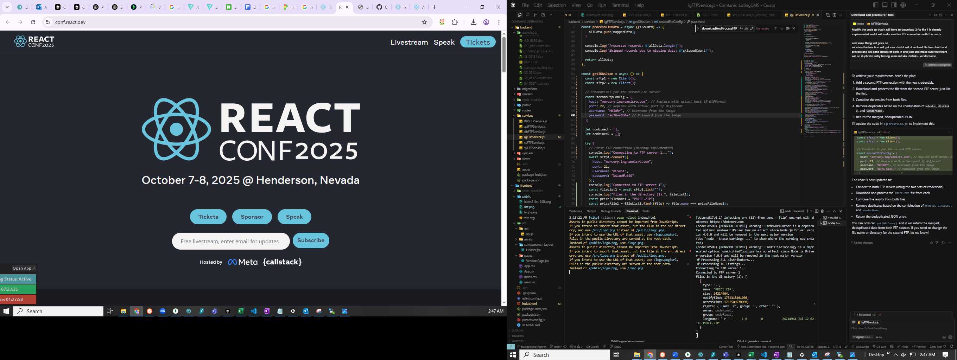Open Extensions icon in Cursor activity bar
This screenshot has width=957, height=360.
[x=543, y=15]
